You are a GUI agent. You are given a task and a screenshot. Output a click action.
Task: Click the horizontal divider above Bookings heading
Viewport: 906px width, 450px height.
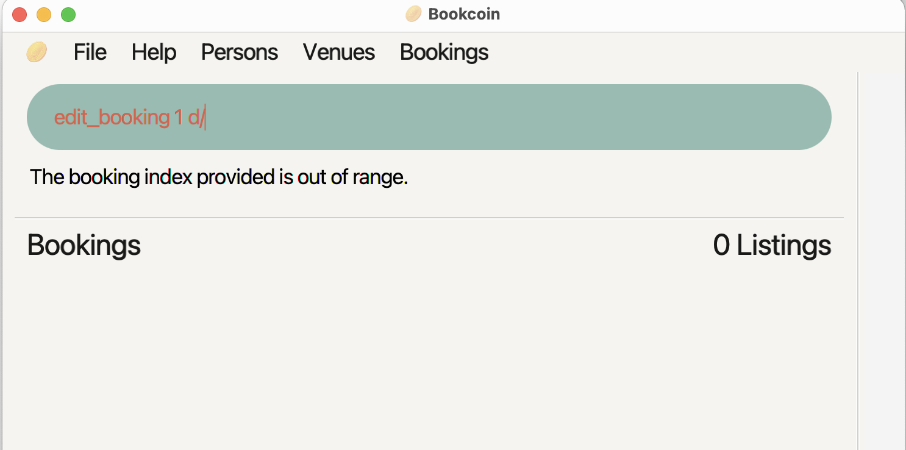click(429, 218)
